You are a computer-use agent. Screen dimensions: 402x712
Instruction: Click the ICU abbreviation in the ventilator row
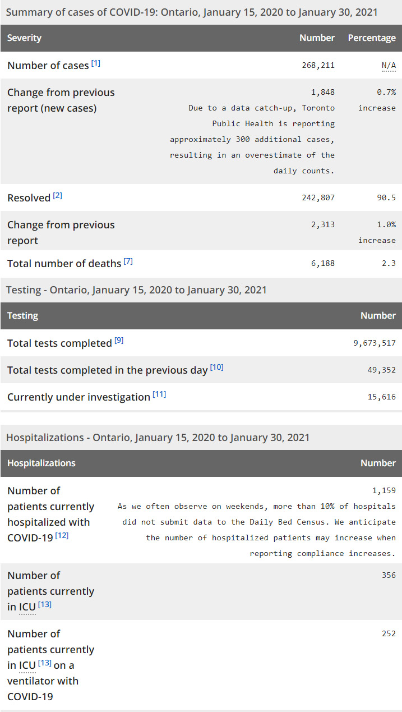(x=27, y=665)
